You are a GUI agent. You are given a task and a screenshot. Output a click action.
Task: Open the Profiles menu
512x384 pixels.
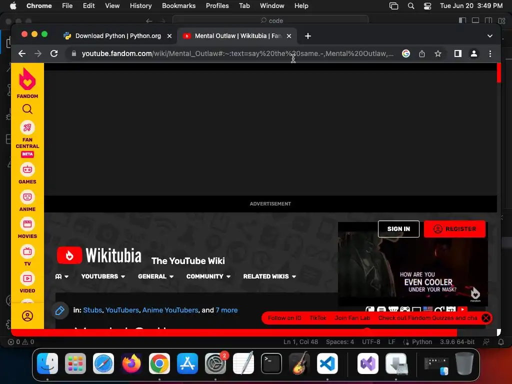coord(217,6)
